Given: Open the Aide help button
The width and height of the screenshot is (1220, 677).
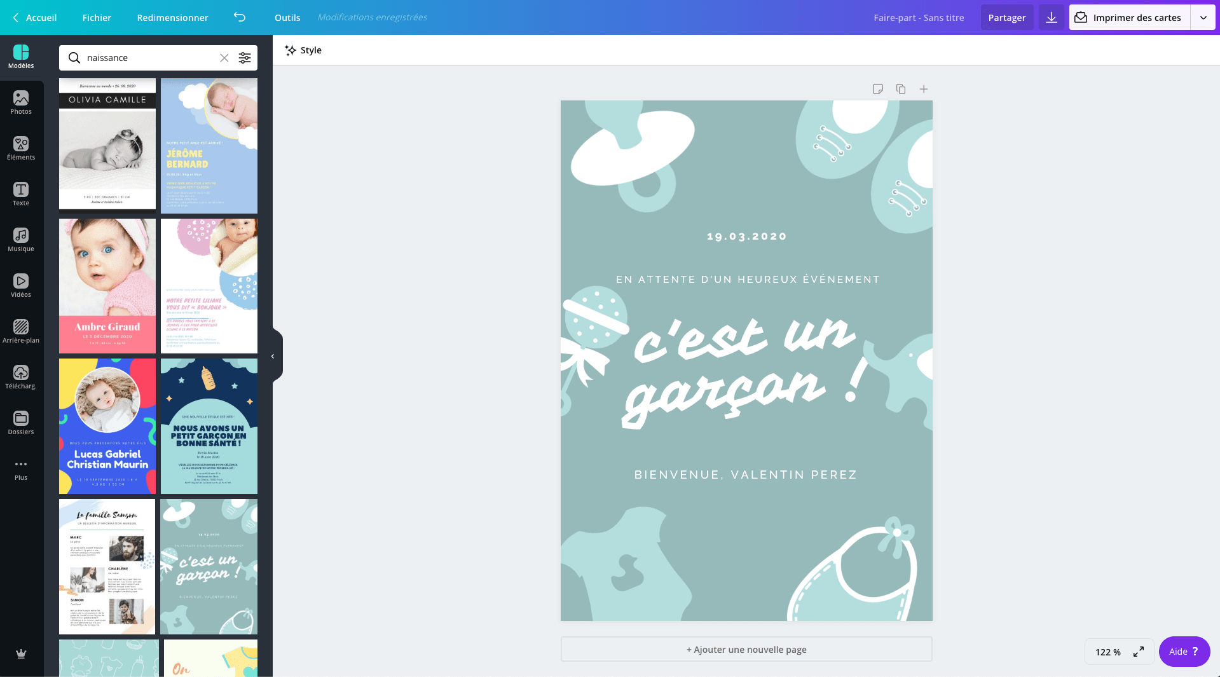Looking at the screenshot, I should click(1184, 652).
